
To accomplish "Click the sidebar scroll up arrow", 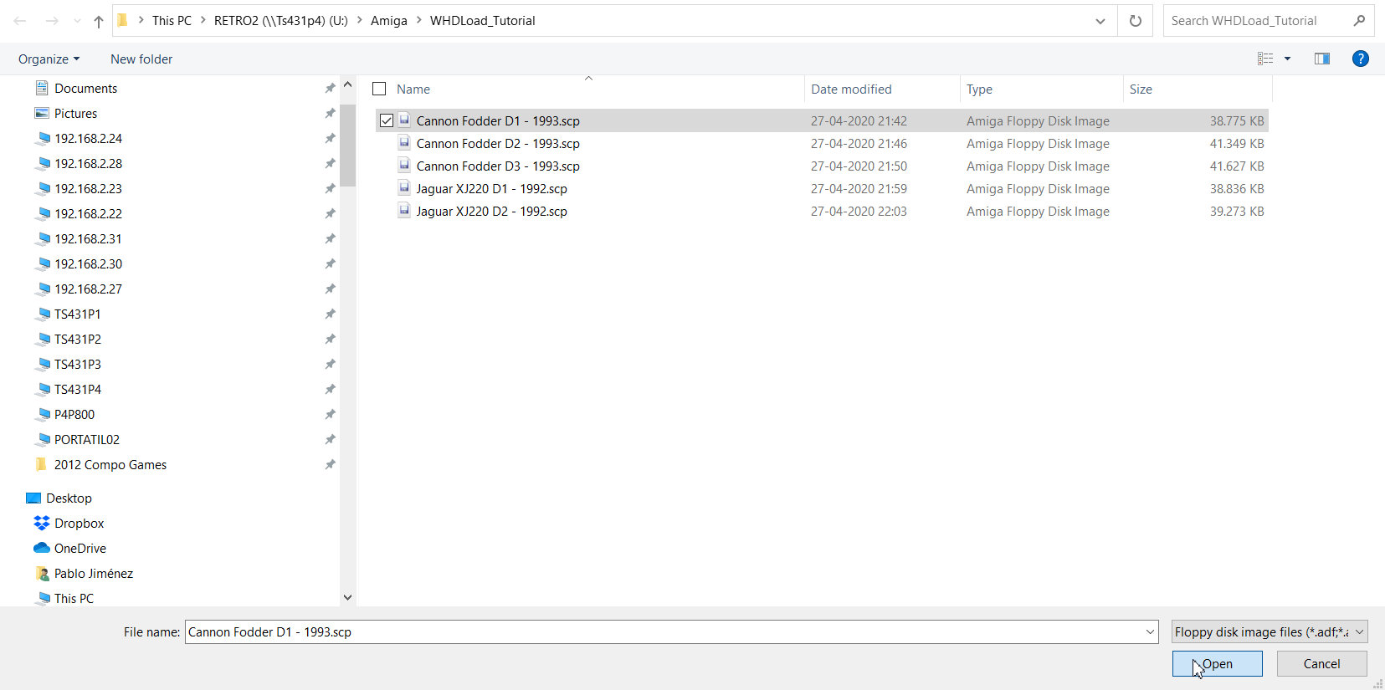I will 348,84.
